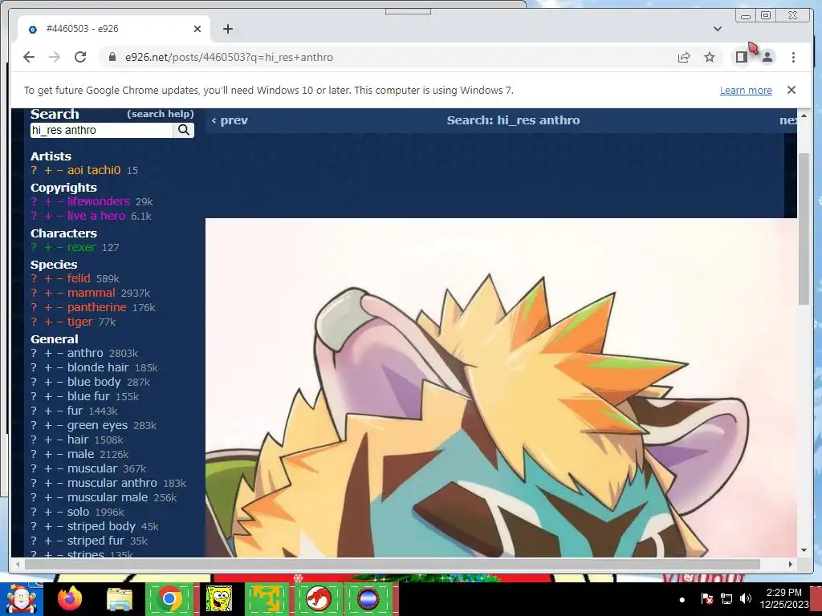Open the striped body tag
822x616 pixels.
101,526
